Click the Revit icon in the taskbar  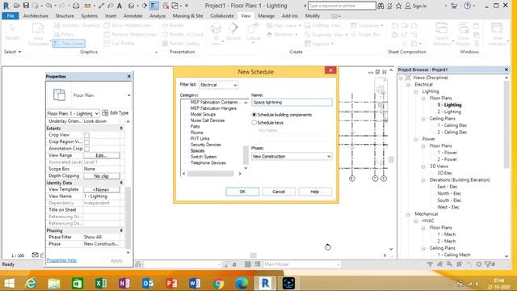coord(265,283)
